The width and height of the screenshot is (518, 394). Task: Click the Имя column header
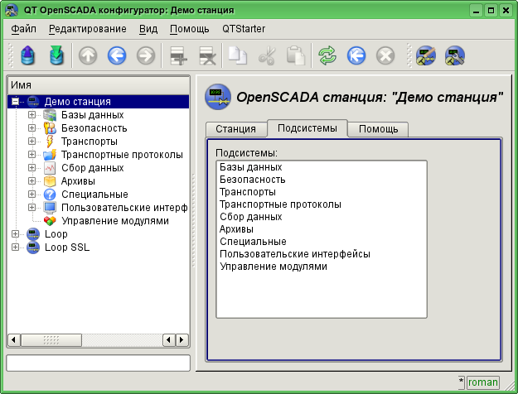pos(99,85)
